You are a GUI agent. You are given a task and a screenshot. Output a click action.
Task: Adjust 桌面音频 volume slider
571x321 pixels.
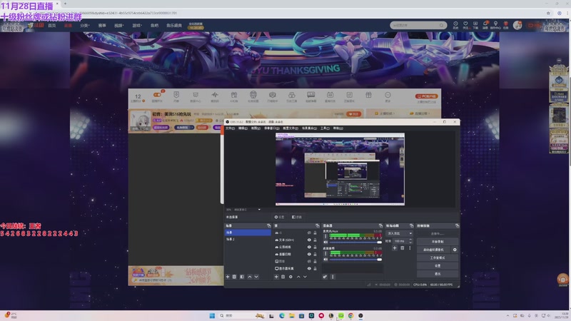(355, 260)
